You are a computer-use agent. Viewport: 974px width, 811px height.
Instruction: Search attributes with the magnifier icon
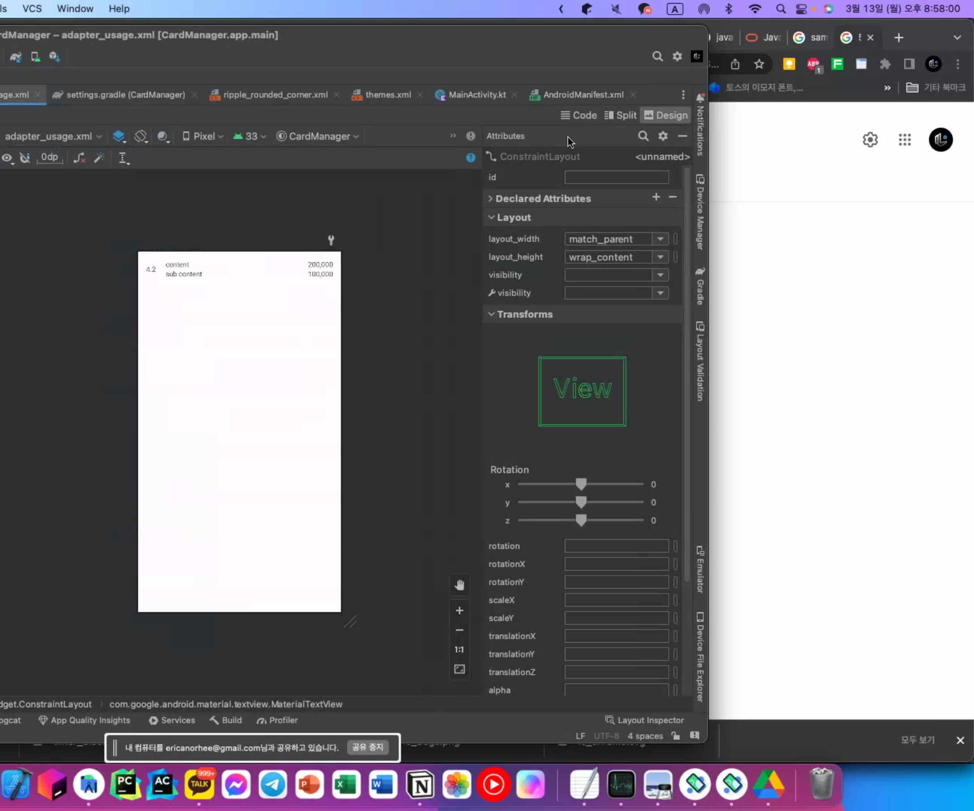pos(643,136)
